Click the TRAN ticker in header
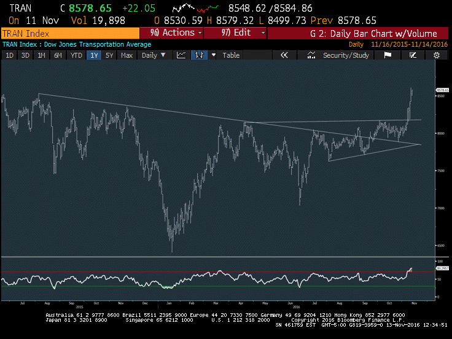The width and height of the screenshot is (452, 339). tap(20, 8)
